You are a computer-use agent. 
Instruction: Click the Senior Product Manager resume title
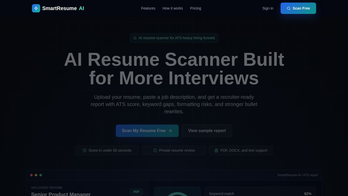[61, 194]
